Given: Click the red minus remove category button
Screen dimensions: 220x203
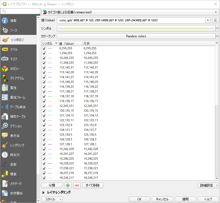Looking at the screenshot, I should tap(77, 185).
